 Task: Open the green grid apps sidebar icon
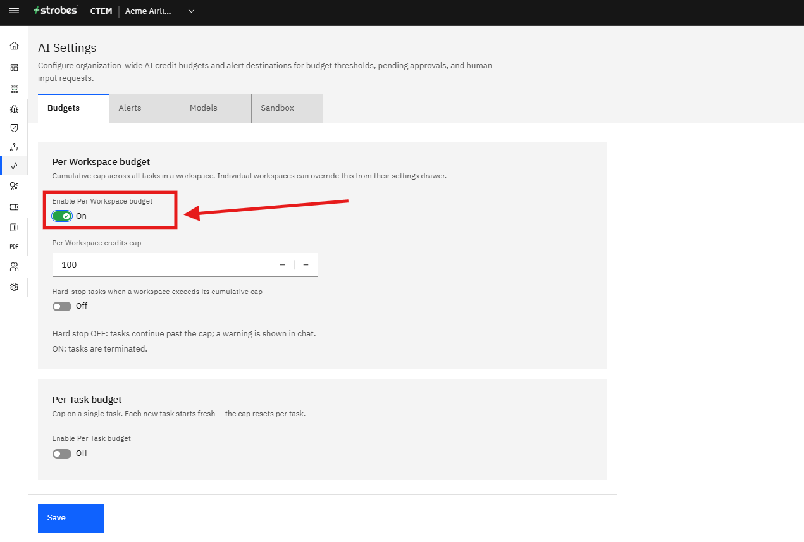[x=14, y=89]
